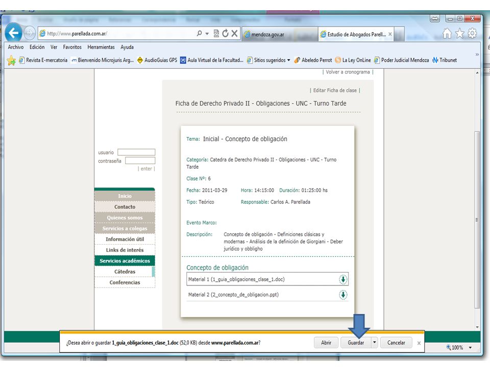This screenshot has height=367, width=490.
Task: Go back using the browser back arrow
Action: coord(13,33)
